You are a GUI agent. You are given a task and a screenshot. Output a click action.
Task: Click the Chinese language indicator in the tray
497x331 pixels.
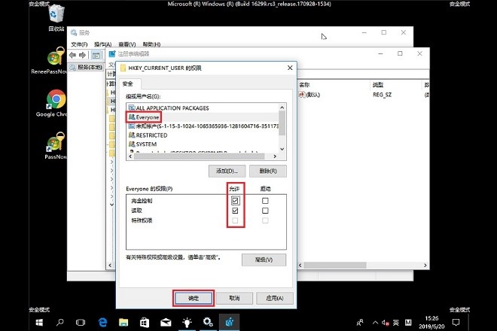(396, 323)
